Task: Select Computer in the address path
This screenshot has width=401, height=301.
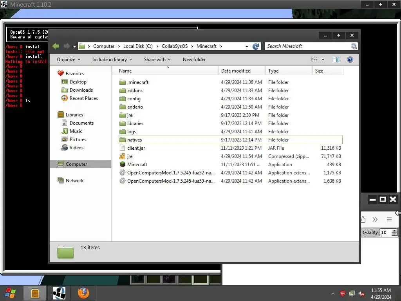Action: point(103,46)
